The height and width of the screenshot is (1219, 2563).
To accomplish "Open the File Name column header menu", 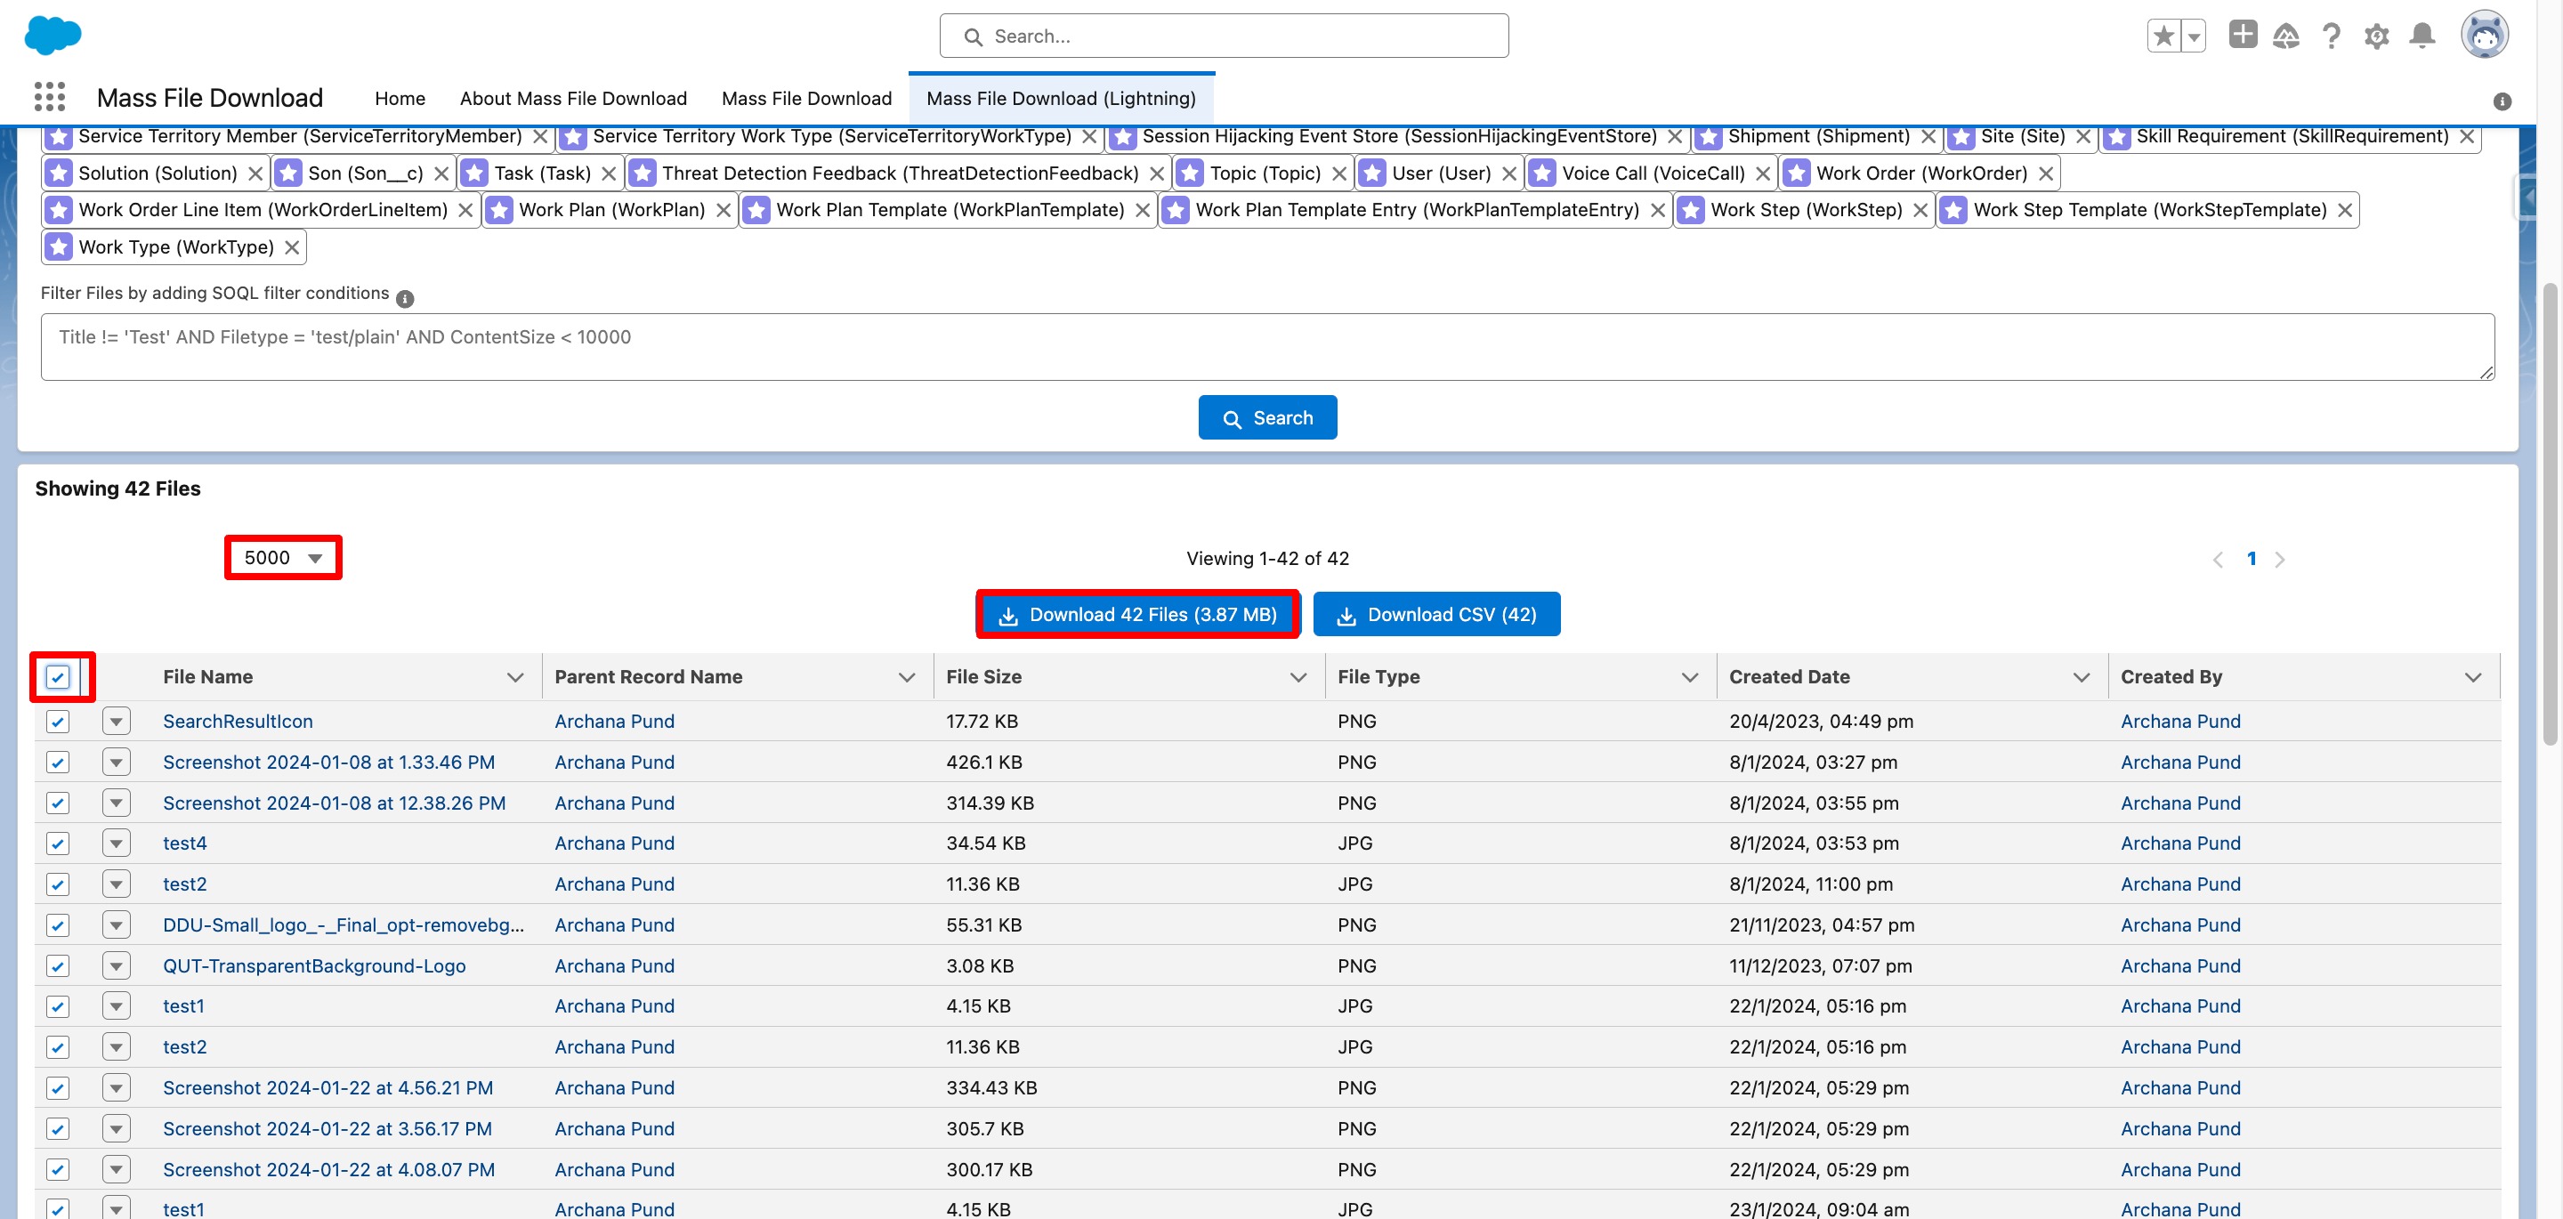I will 514,678.
